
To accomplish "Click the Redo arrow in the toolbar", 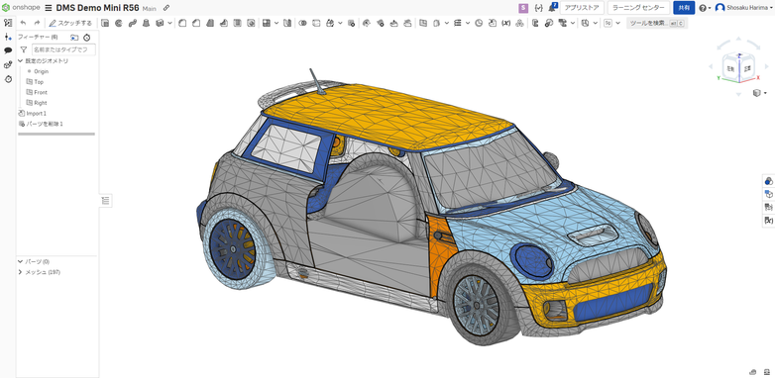I will 37,23.
